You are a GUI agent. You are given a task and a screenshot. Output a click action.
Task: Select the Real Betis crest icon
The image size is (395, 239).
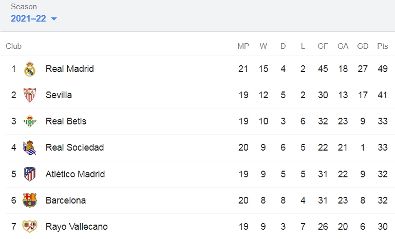30,121
